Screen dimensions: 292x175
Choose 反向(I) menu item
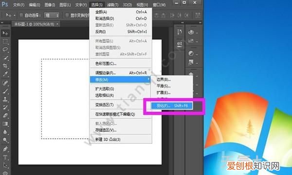click(121, 32)
